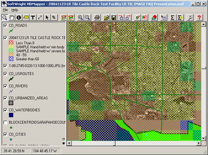Screen dimensions: 208x155
Task: Click the sigma with yellow face icon
Action: (180, 17)
